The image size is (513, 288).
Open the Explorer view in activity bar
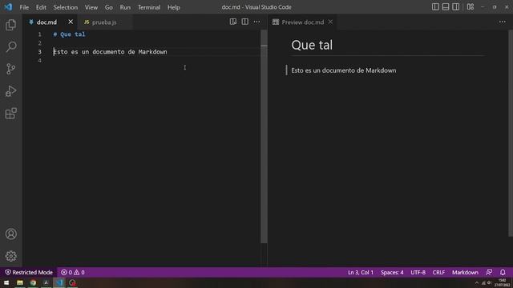[10, 25]
